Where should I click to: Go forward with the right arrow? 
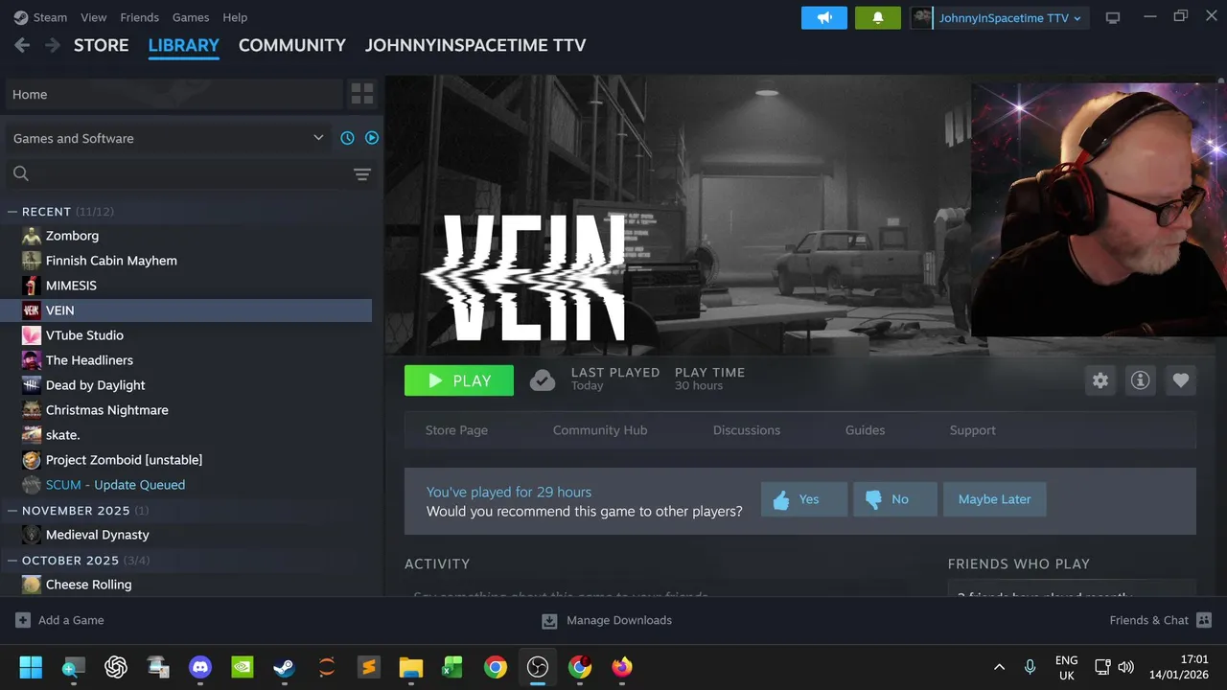(x=52, y=45)
